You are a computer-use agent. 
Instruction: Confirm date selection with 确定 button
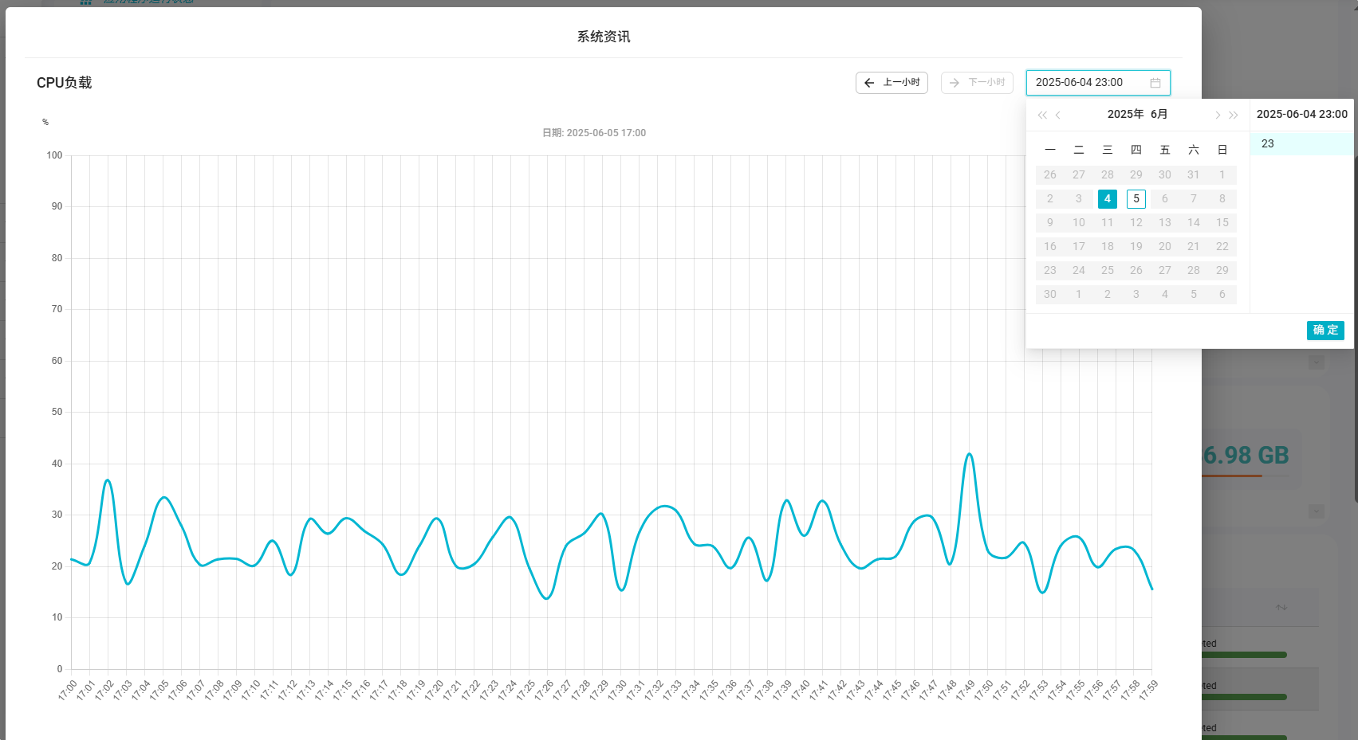(x=1325, y=331)
